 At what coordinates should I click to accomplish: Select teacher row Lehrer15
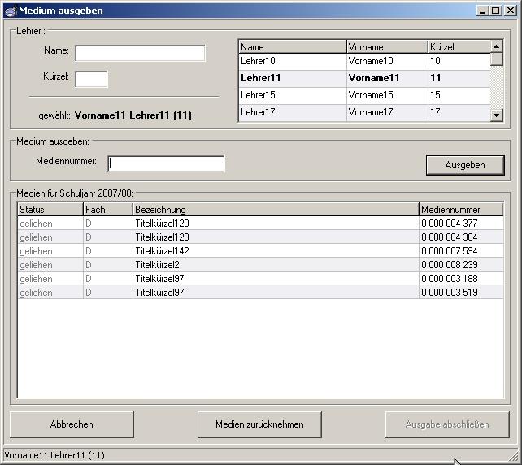pyautogui.click(x=292, y=95)
